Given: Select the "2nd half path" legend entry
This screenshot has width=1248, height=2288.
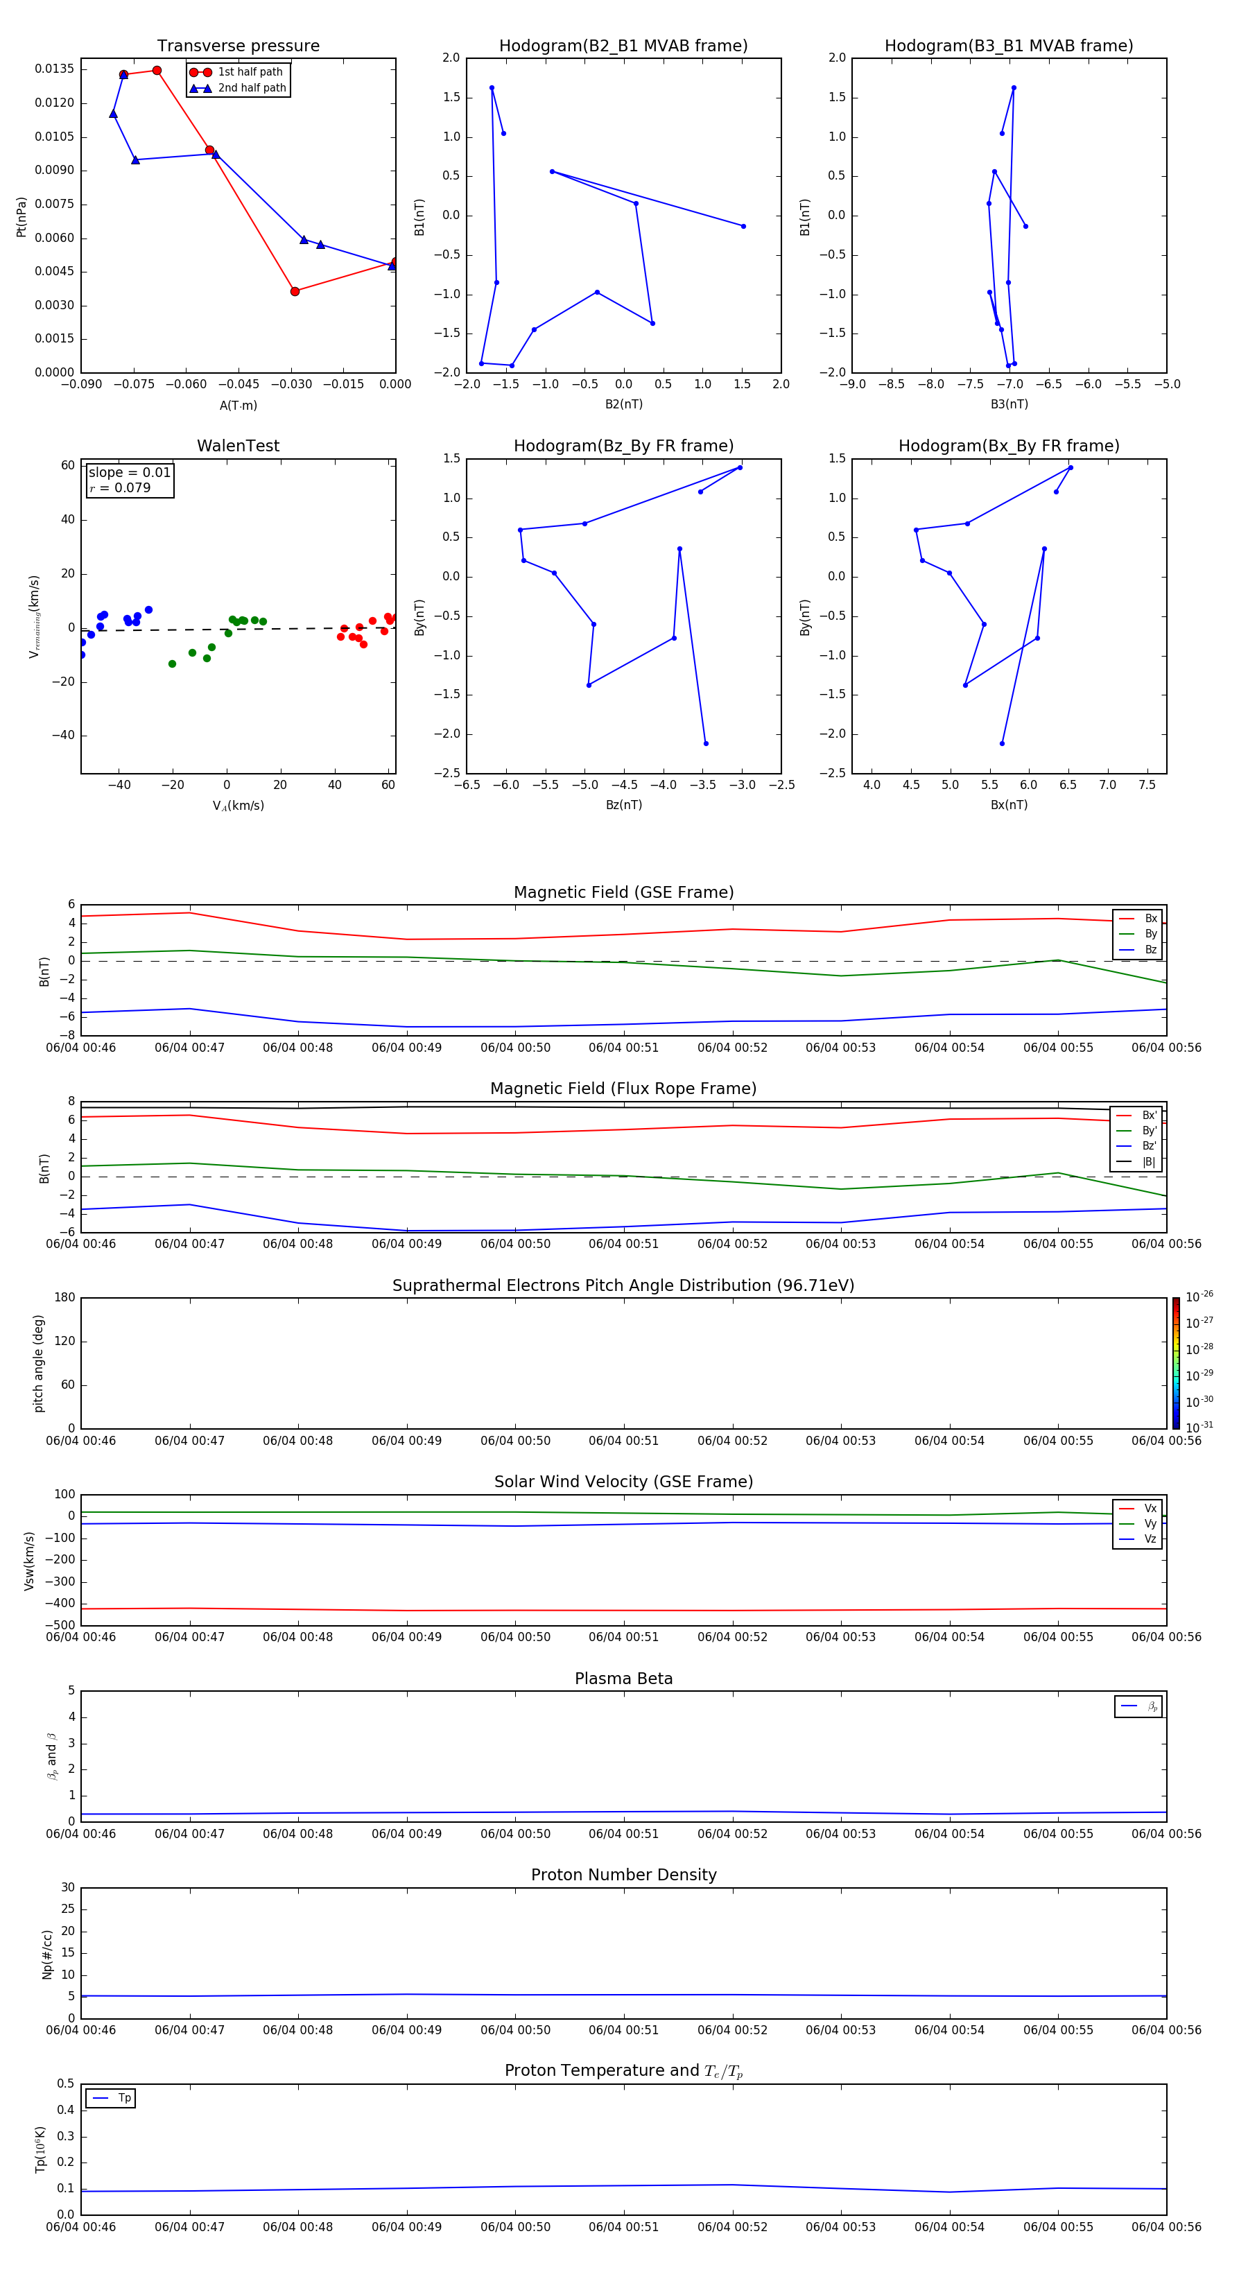Looking at the screenshot, I should [x=238, y=88].
